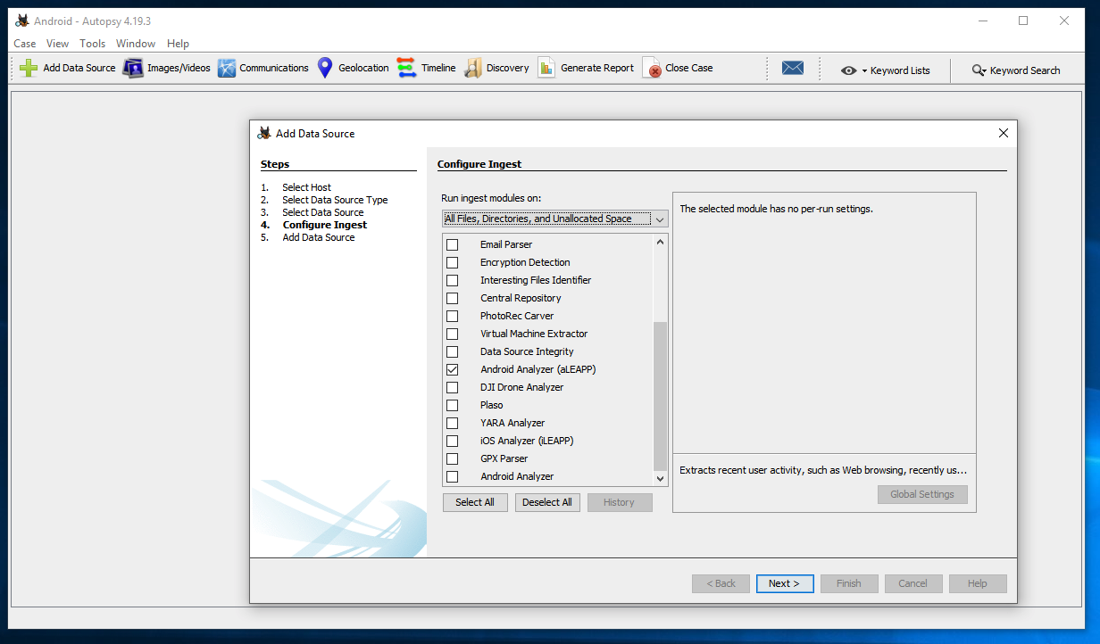
Task: Enable the Data Source Integrity module
Action: click(x=452, y=351)
